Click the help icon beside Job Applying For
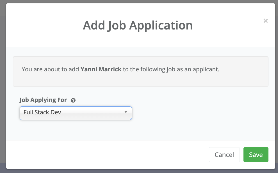The image size is (278, 173). tap(73, 100)
